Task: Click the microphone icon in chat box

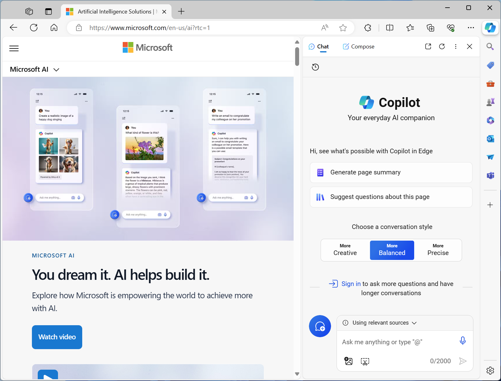Action: tap(463, 341)
